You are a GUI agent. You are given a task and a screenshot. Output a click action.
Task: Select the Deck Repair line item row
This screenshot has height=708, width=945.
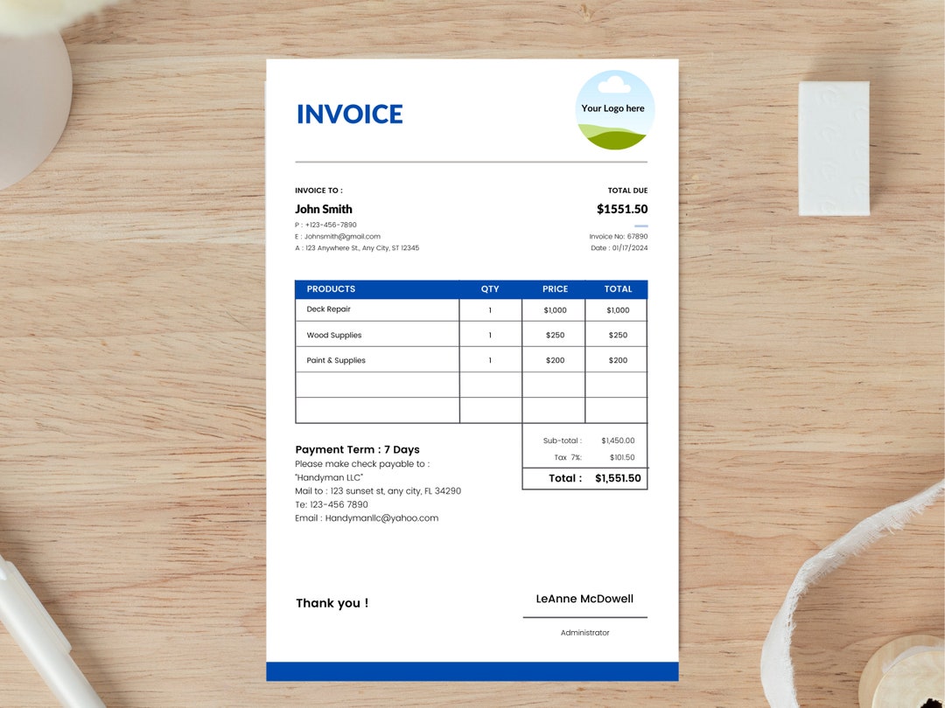point(376,309)
